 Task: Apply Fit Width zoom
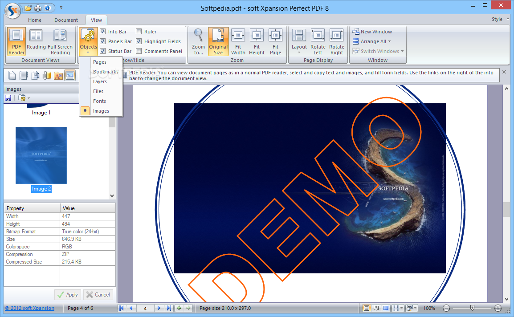pyautogui.click(x=238, y=42)
